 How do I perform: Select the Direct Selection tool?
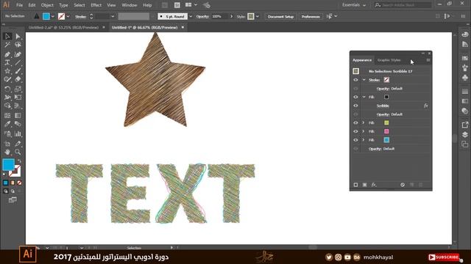pyautogui.click(x=18, y=36)
